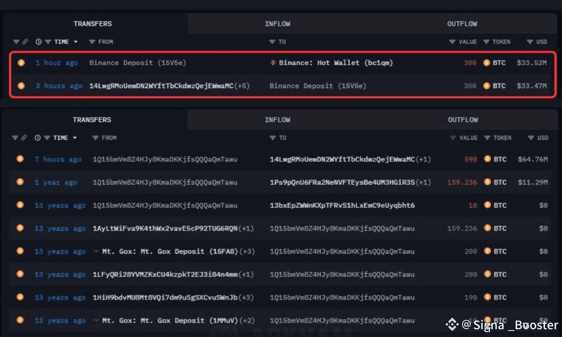Open Mt. Gox Deposit (15FA8) sender
Screen dimensions: 562x337
[170, 251]
